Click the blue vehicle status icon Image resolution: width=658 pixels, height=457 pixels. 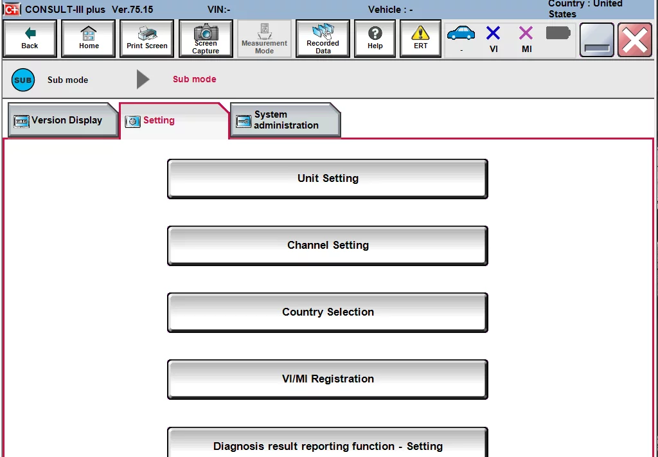coord(460,33)
